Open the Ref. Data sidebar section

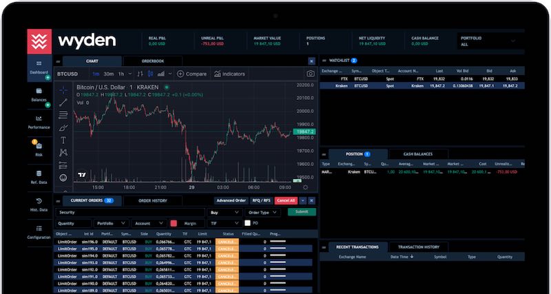[x=39, y=178]
